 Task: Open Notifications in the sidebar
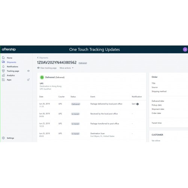tap(12, 67)
